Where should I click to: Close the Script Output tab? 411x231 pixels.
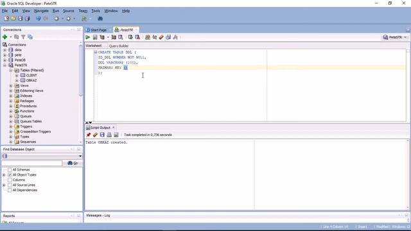click(x=114, y=127)
